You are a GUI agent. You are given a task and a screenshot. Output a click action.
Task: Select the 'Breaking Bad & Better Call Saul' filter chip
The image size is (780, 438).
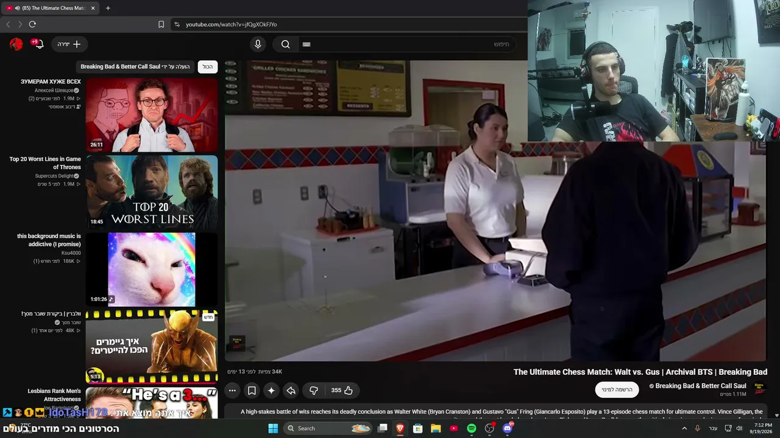[x=135, y=66]
